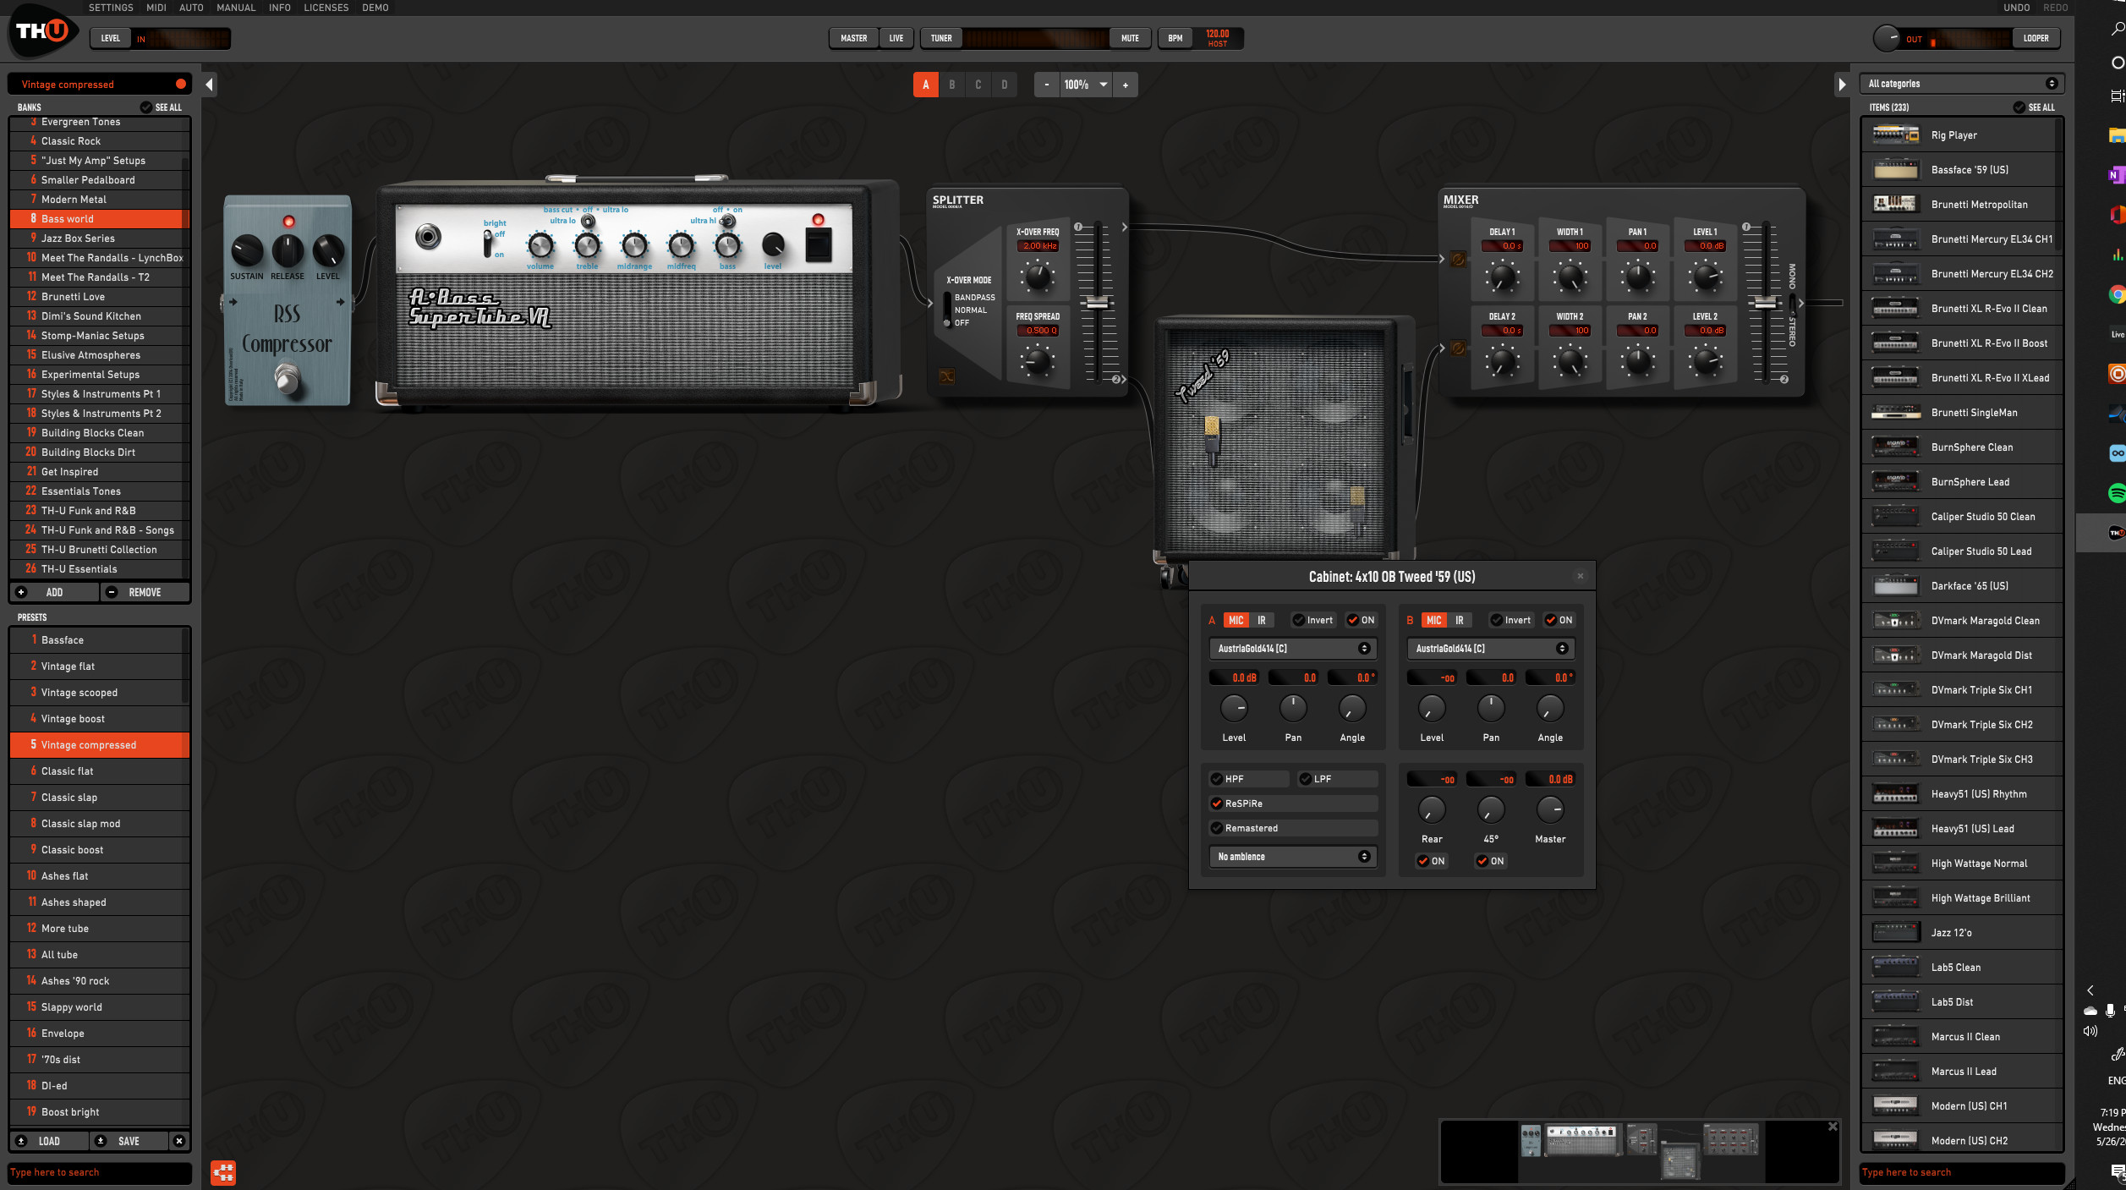The image size is (2126, 1190).
Task: Click the TUNER button
Action: pyautogui.click(x=941, y=38)
